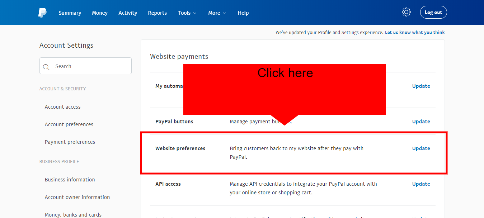This screenshot has width=484, height=218.
Task: Open Account preferences in sidebar
Action: pos(69,124)
